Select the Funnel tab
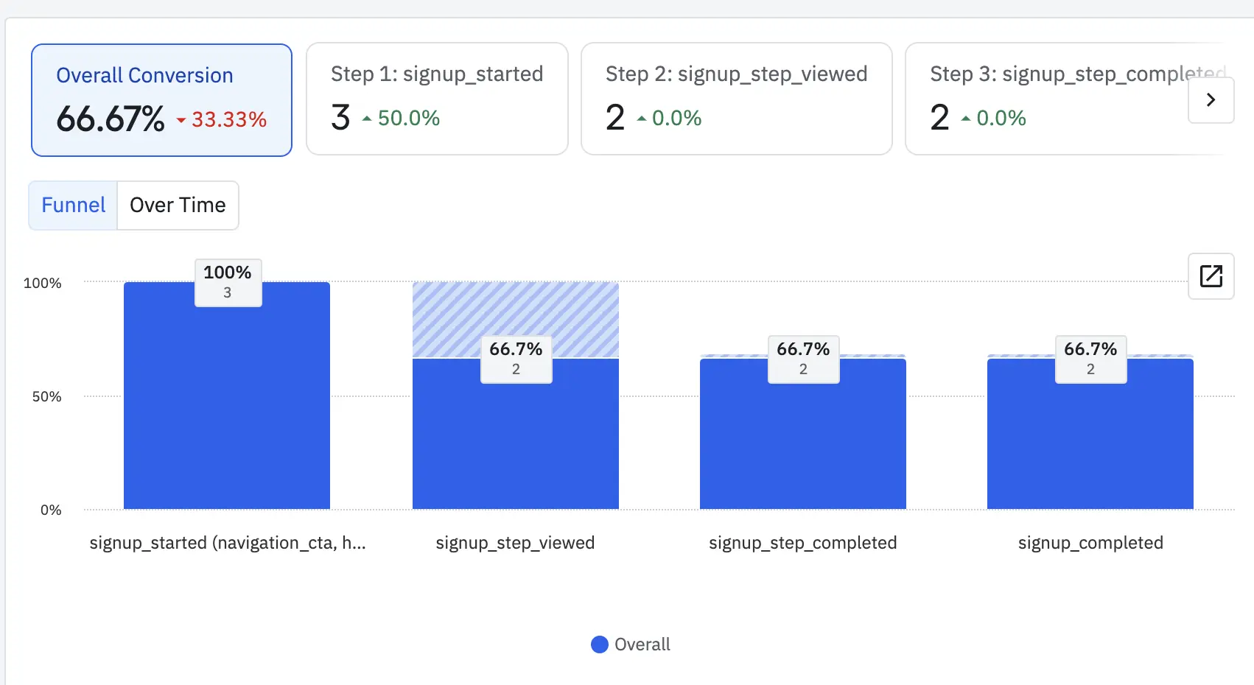The image size is (1254, 685). (x=73, y=205)
